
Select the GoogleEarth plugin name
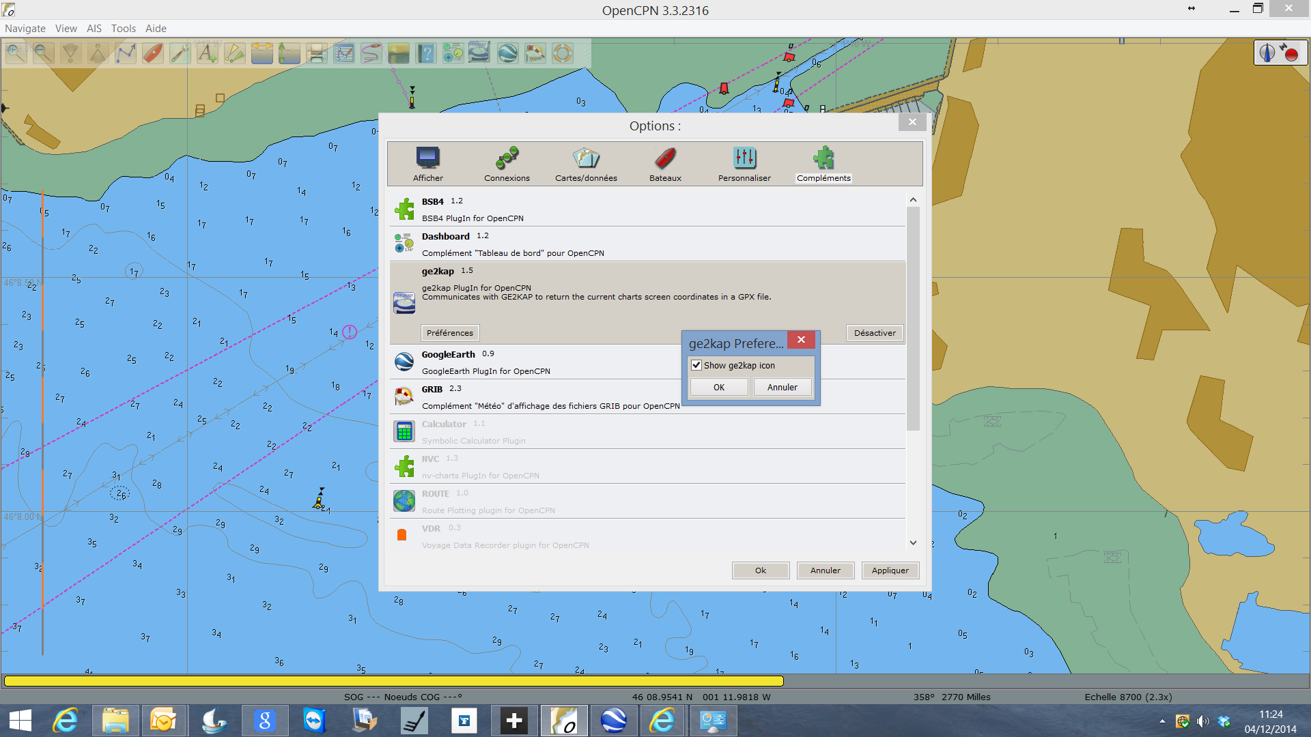(448, 354)
